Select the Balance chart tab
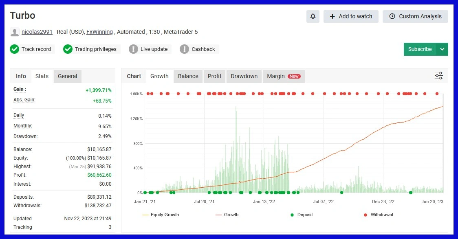Image resolution: width=458 pixels, height=239 pixels. pyautogui.click(x=188, y=76)
